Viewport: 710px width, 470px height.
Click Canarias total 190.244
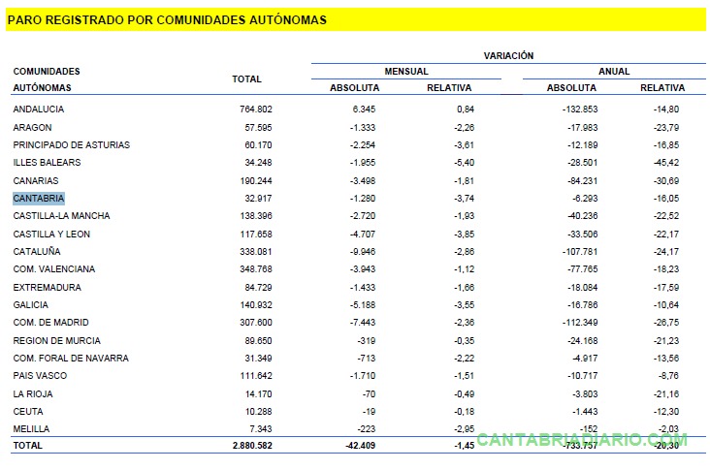click(x=256, y=181)
